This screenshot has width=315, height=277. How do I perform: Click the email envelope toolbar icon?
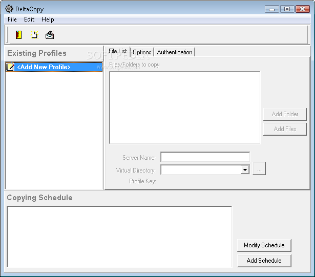50,35
